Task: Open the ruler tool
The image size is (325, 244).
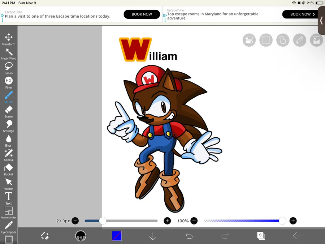Action: coord(300,40)
